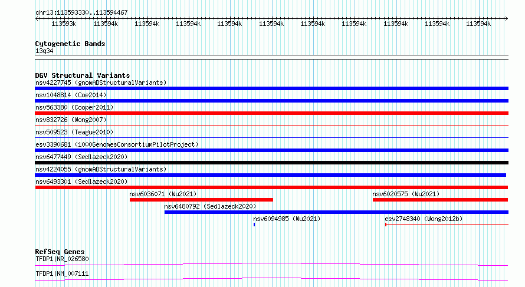Click the blue bar of variant nsv1048814
This screenshot has height=287, width=525.
click(271, 101)
